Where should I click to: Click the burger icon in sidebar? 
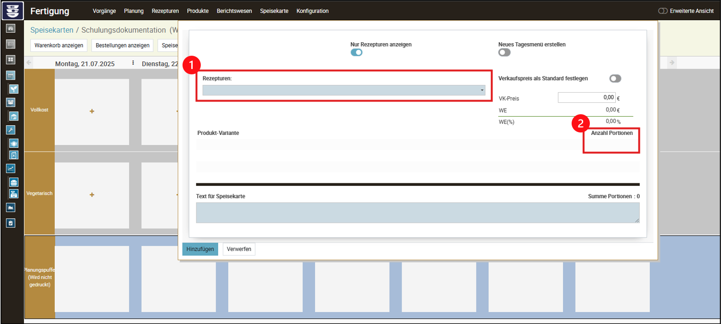[x=13, y=182]
